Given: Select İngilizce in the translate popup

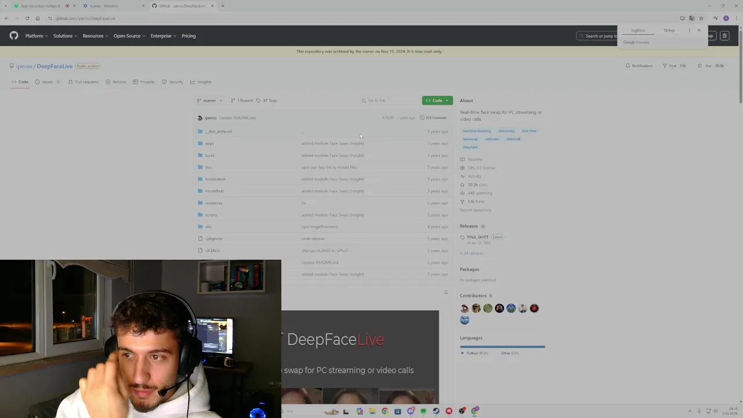Looking at the screenshot, I should click(639, 30).
